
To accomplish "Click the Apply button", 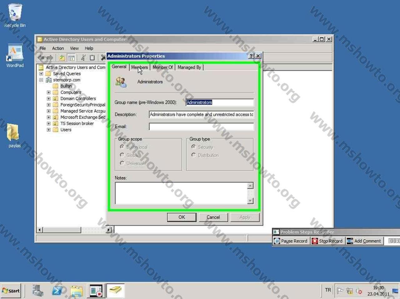I will coord(245,217).
